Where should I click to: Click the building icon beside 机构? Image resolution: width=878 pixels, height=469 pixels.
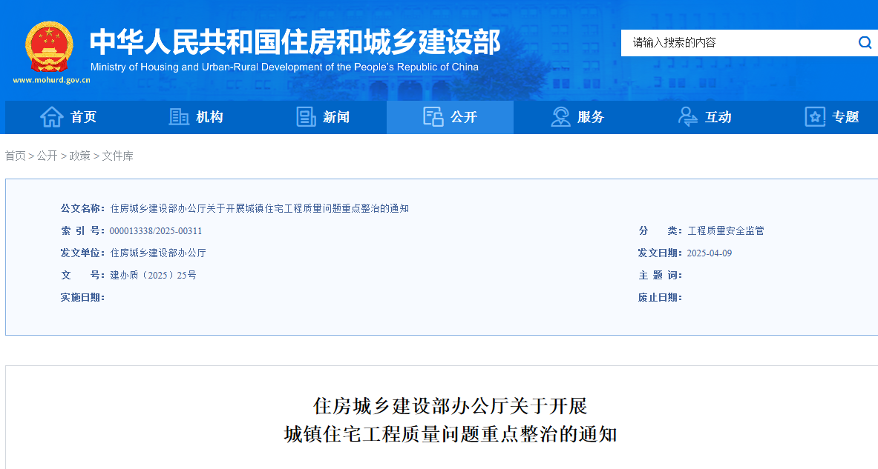(179, 117)
